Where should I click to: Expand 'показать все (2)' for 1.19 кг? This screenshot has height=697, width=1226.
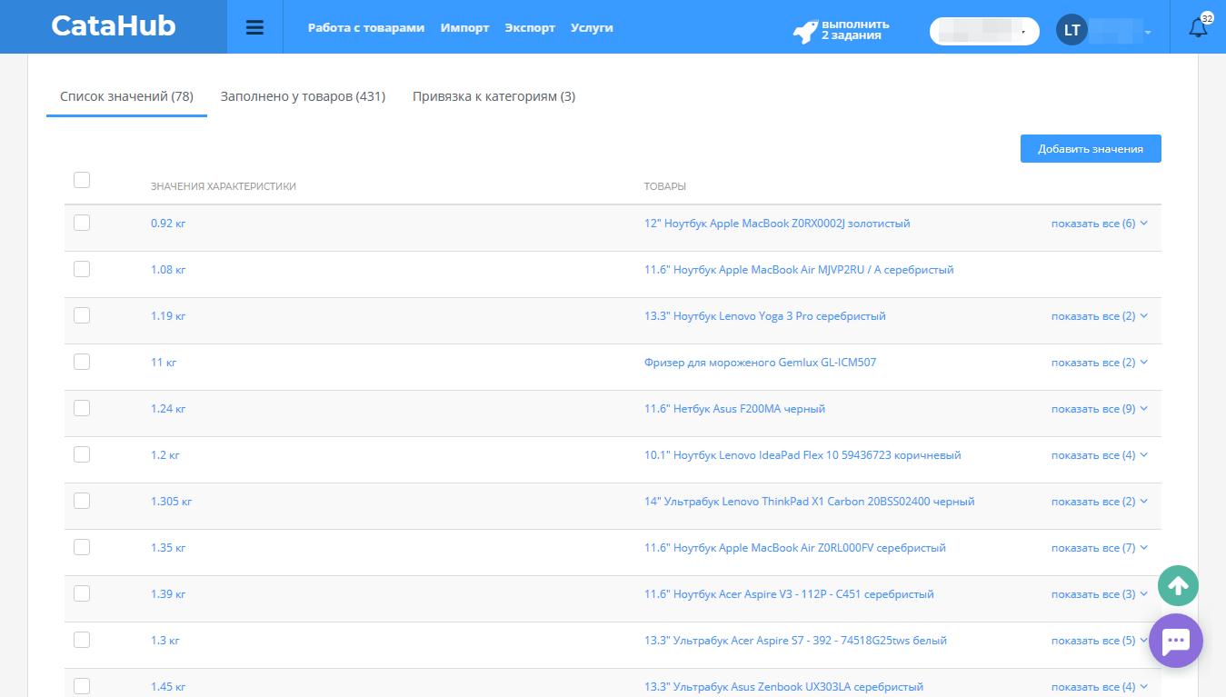(1100, 316)
